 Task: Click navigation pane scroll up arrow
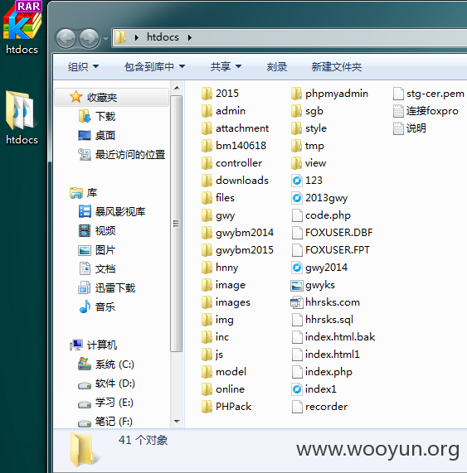[x=177, y=88]
